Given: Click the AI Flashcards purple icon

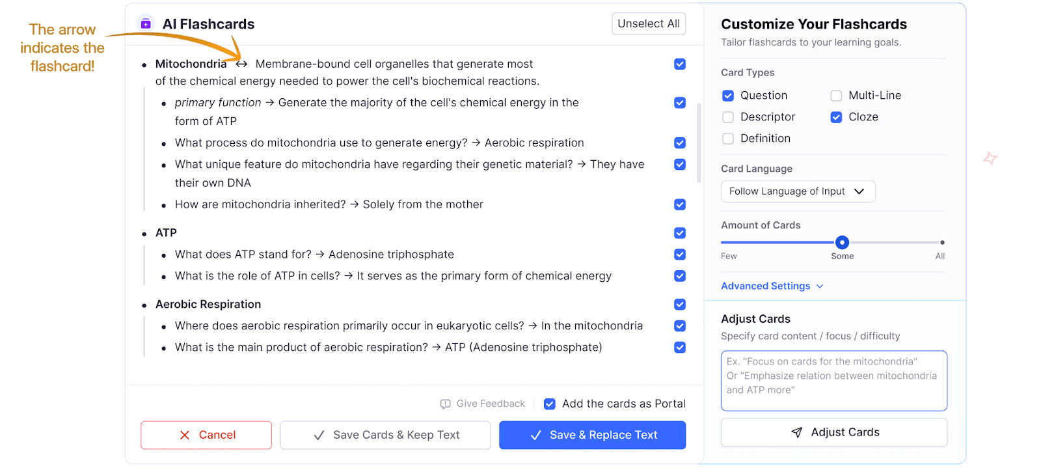Looking at the screenshot, I should (x=146, y=24).
